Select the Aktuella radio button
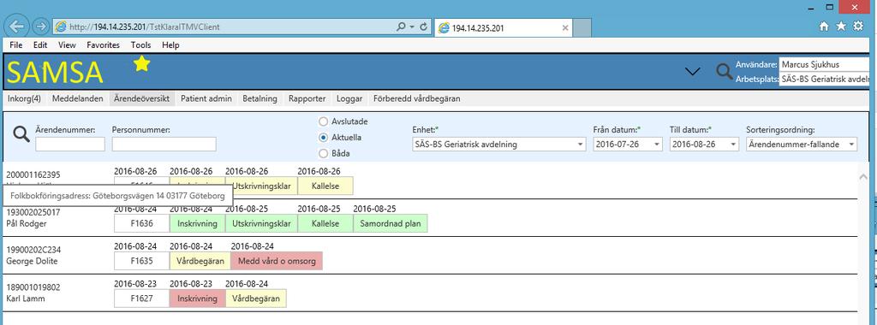This screenshot has width=877, height=325. [323, 138]
